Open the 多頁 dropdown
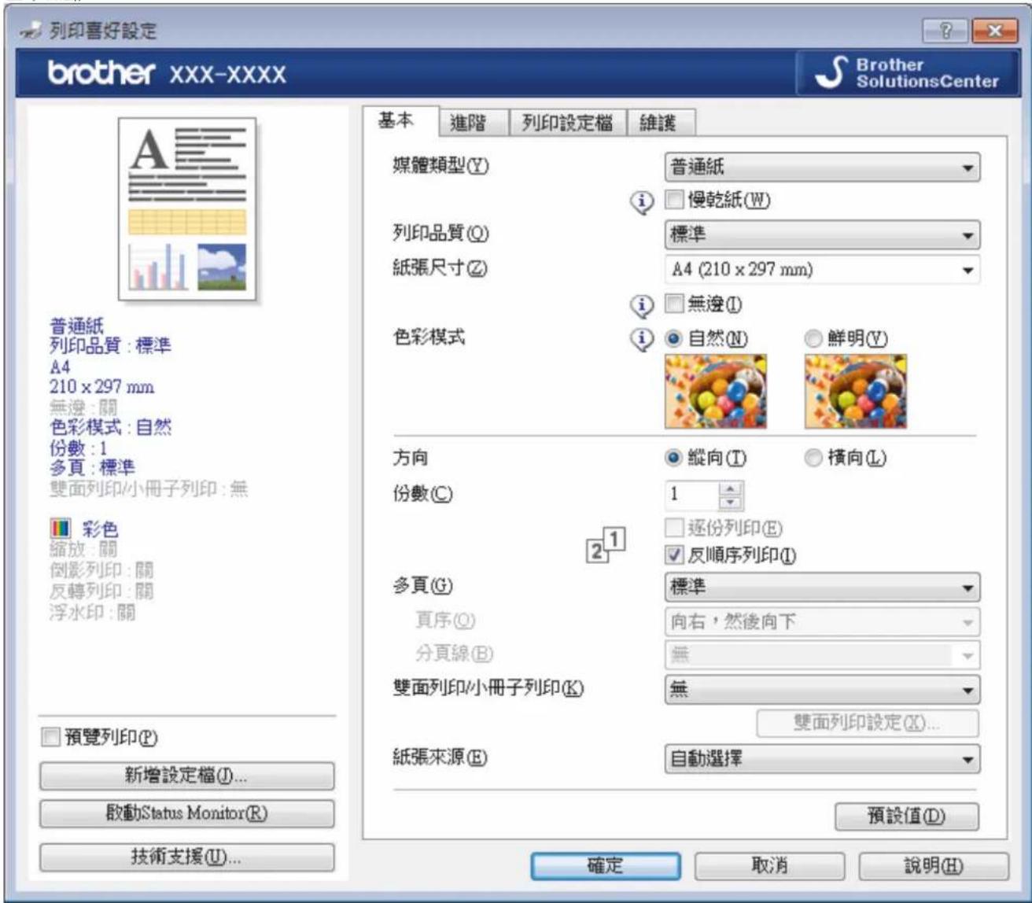This screenshot has width=1032, height=903. (822, 587)
